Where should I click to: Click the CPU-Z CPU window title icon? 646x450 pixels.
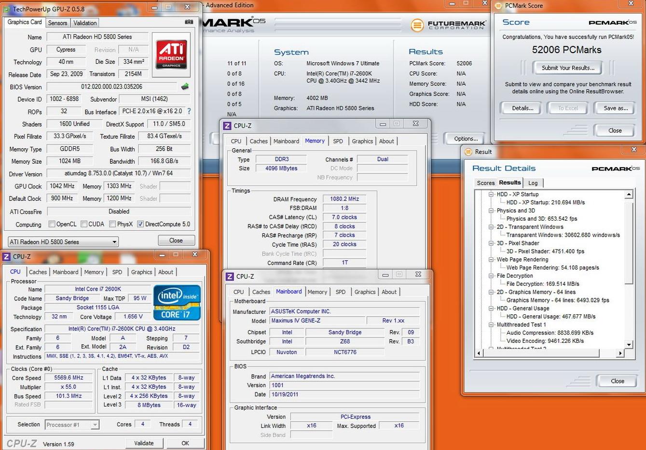(6, 256)
